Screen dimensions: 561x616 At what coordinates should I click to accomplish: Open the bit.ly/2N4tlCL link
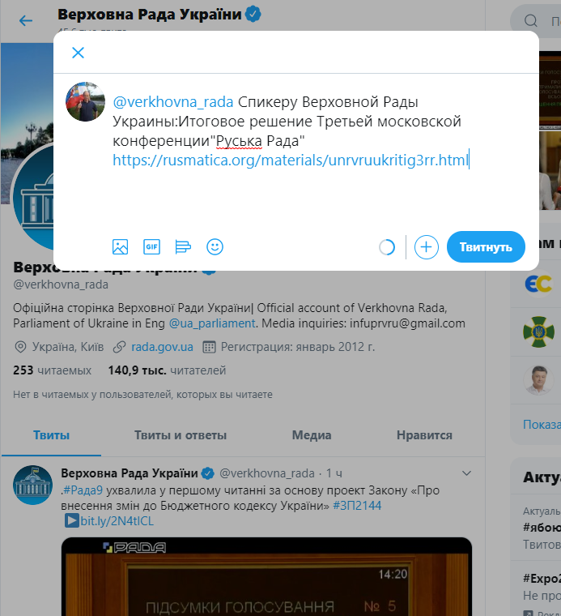[x=117, y=521]
